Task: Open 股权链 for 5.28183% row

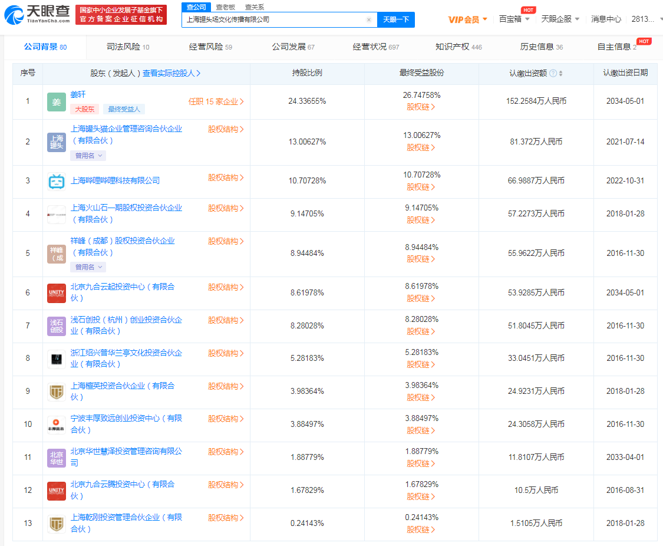Action: [x=421, y=364]
